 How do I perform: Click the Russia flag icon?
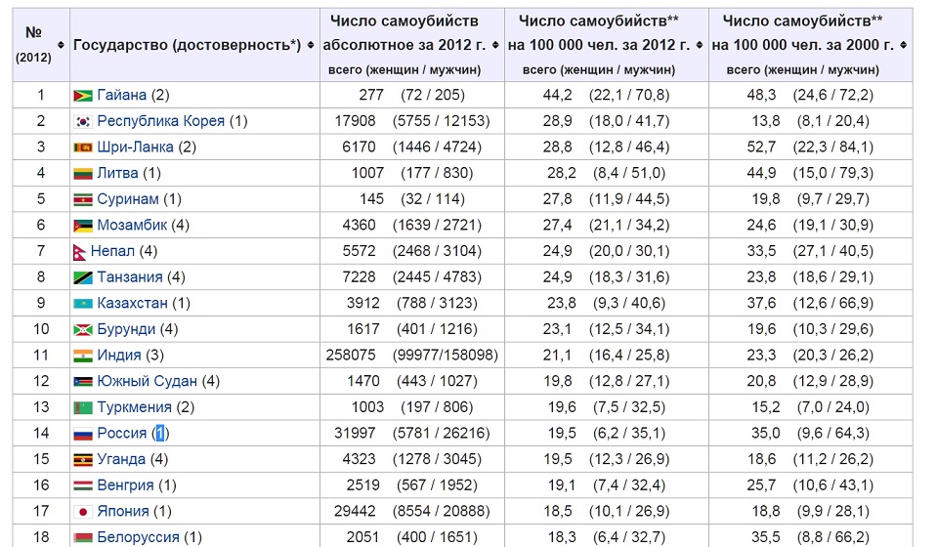click(x=83, y=434)
